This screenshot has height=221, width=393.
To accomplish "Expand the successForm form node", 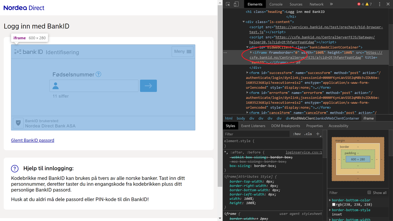I will 248,73.
